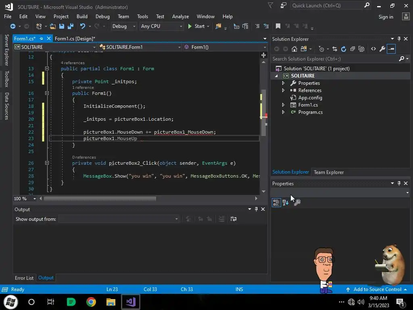The image size is (413, 310).
Task: Open the Build menu
Action: [x=82, y=16]
